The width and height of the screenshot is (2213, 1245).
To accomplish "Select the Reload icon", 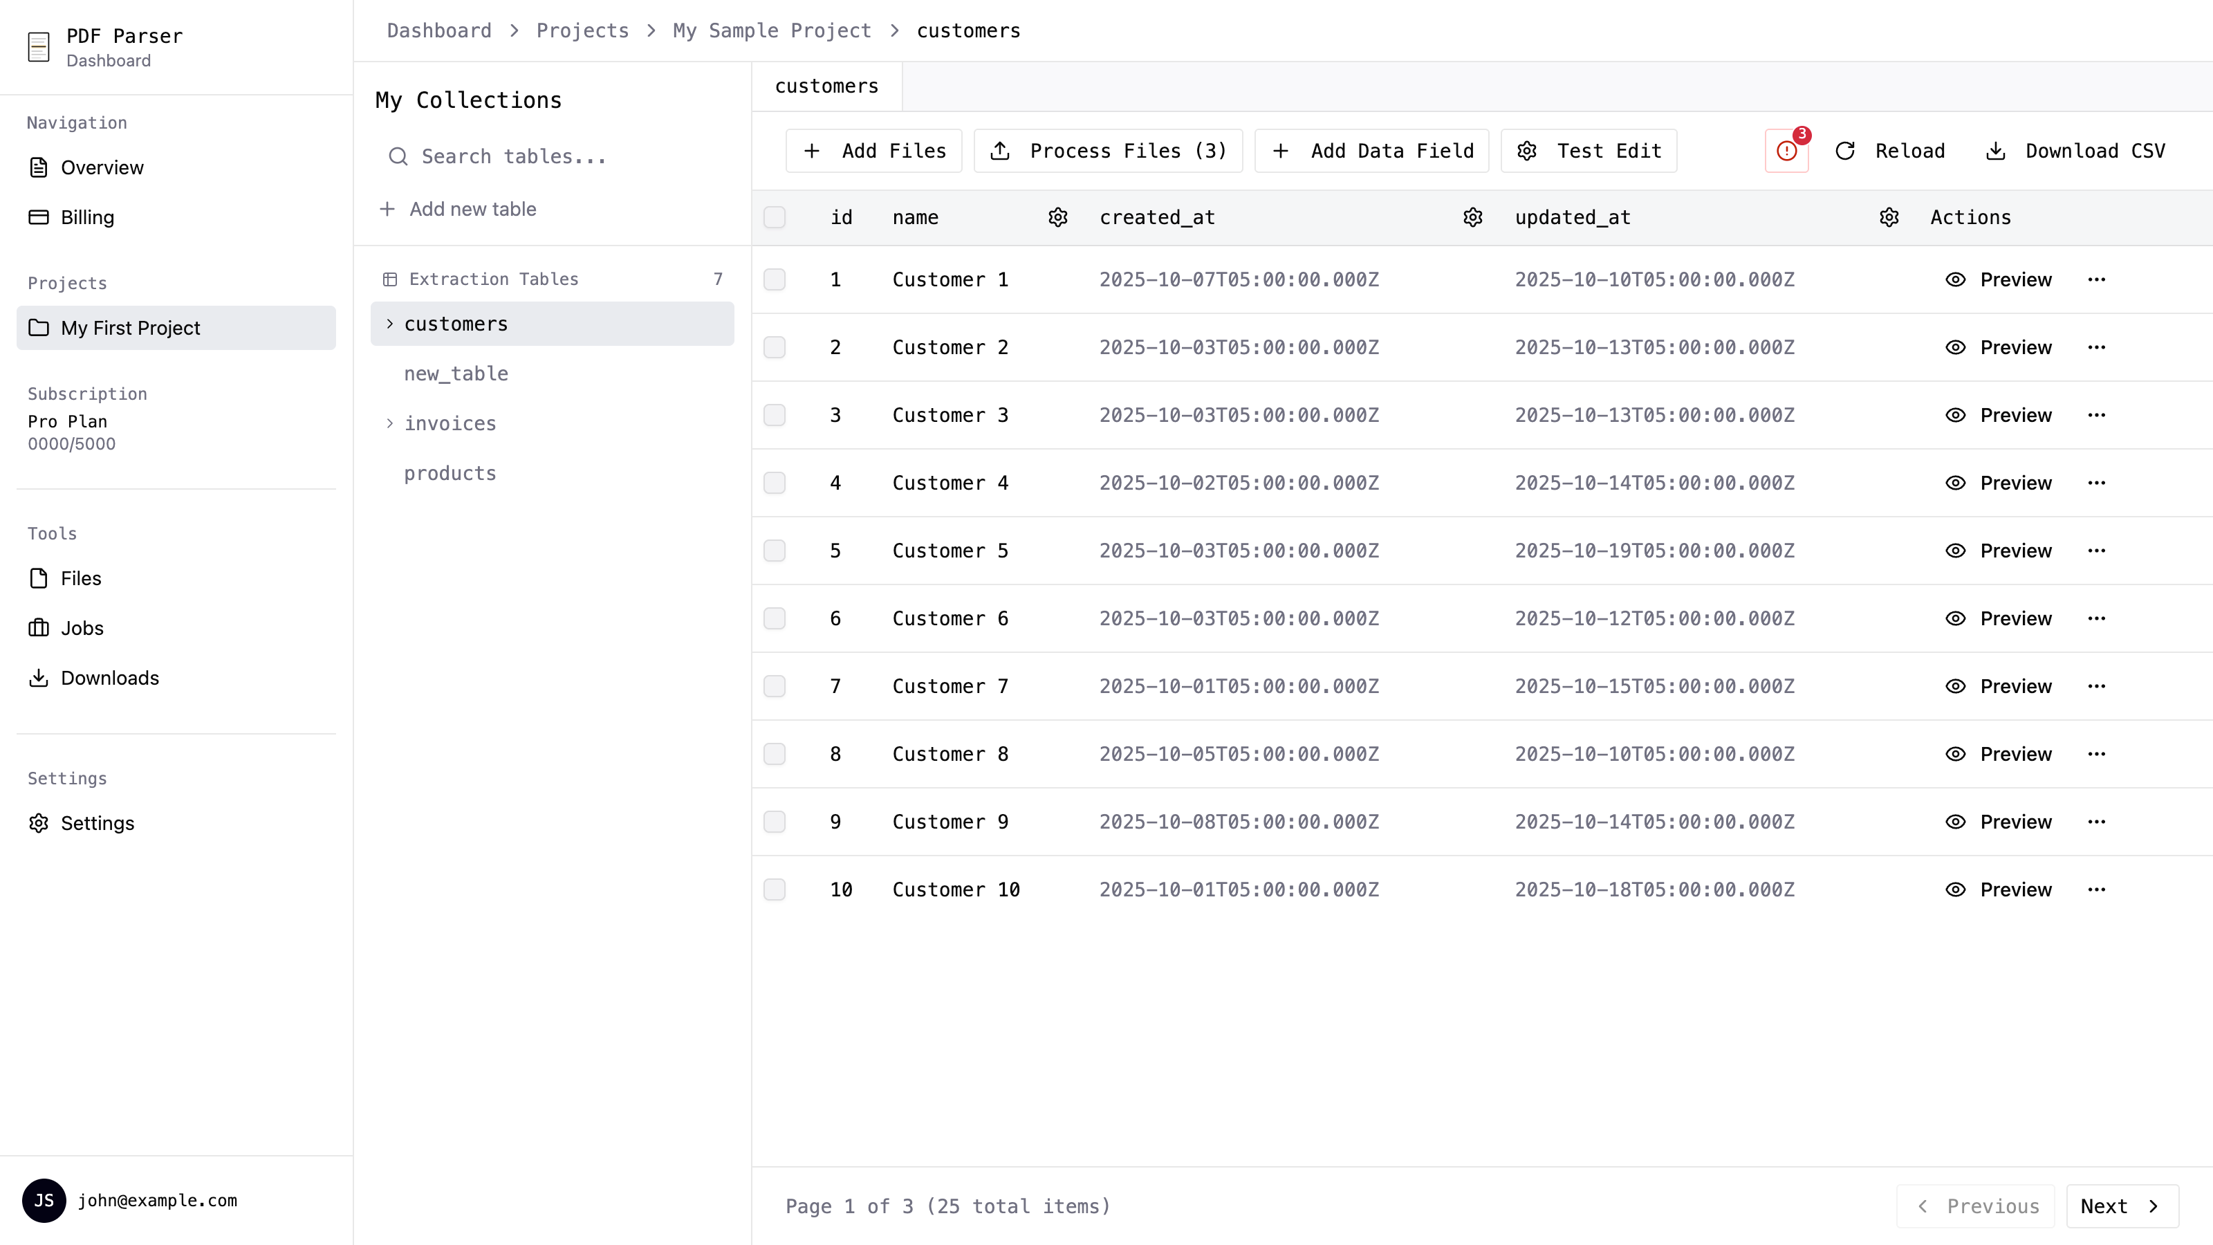I will pos(1845,150).
